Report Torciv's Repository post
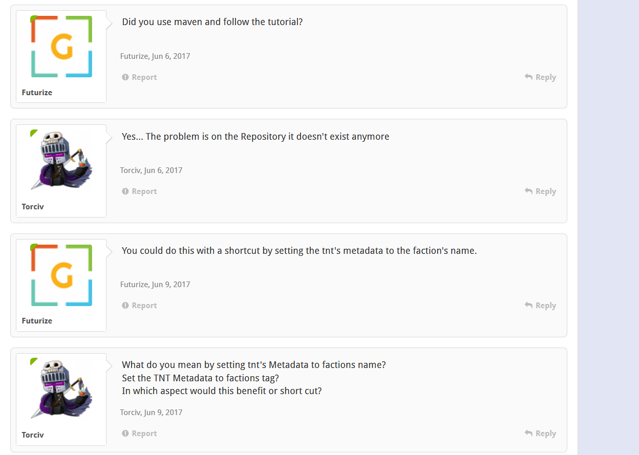This screenshot has width=639, height=455. click(x=139, y=191)
